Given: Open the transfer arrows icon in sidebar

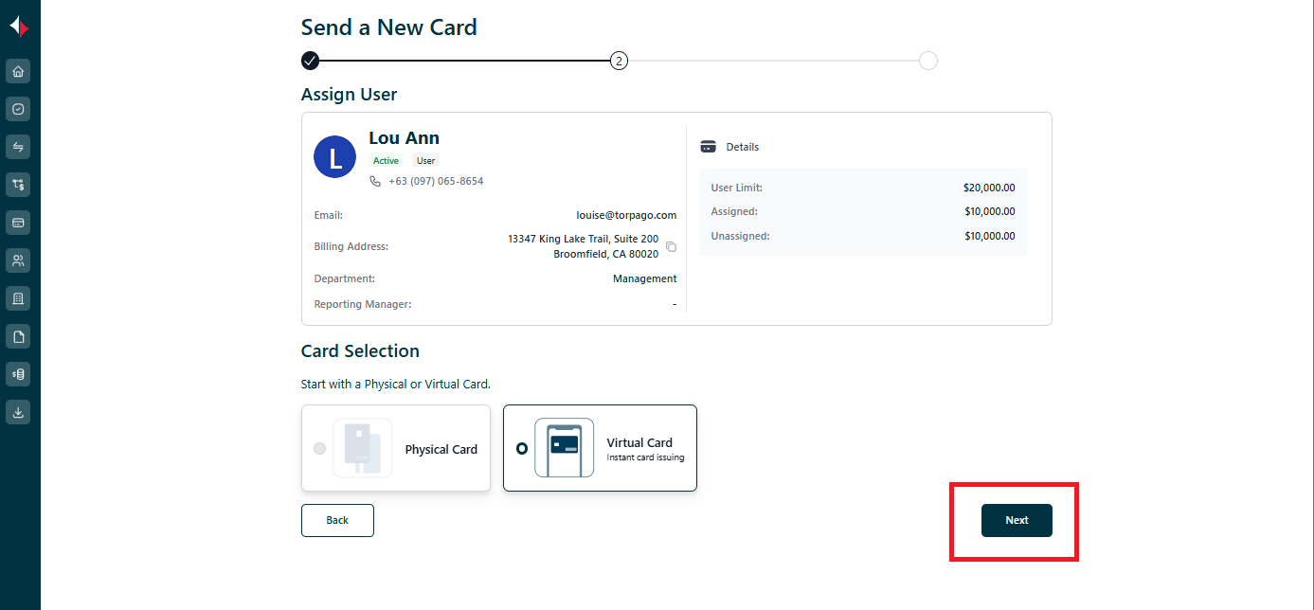Looking at the screenshot, I should tap(18, 147).
